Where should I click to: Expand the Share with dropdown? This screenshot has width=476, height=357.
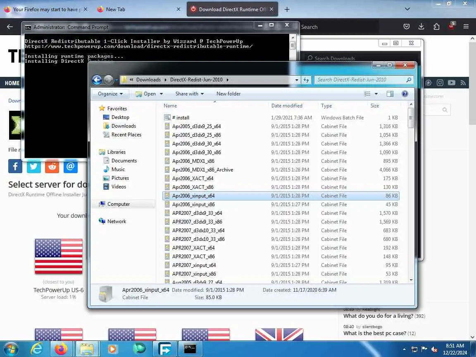pyautogui.click(x=189, y=94)
